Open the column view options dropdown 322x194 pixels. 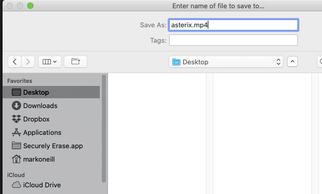point(50,62)
